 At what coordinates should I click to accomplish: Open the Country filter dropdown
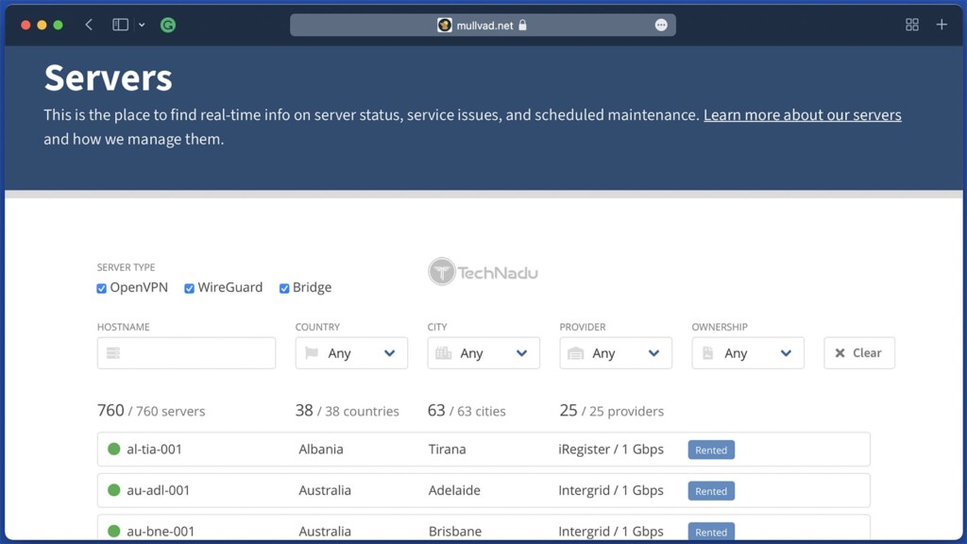click(x=351, y=353)
